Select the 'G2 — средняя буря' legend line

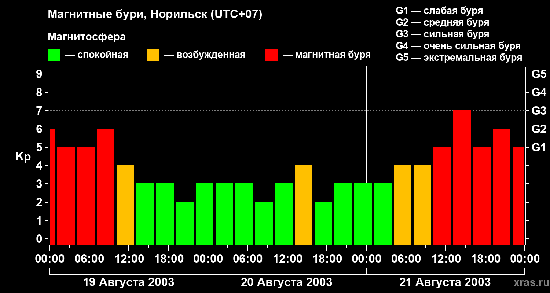443,22
